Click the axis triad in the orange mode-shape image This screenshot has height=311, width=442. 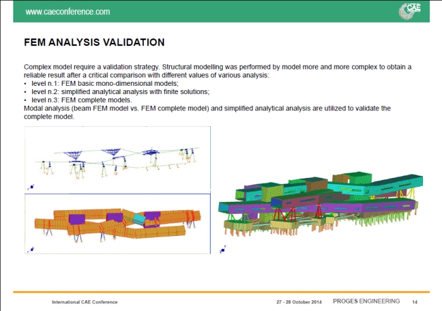(30, 250)
